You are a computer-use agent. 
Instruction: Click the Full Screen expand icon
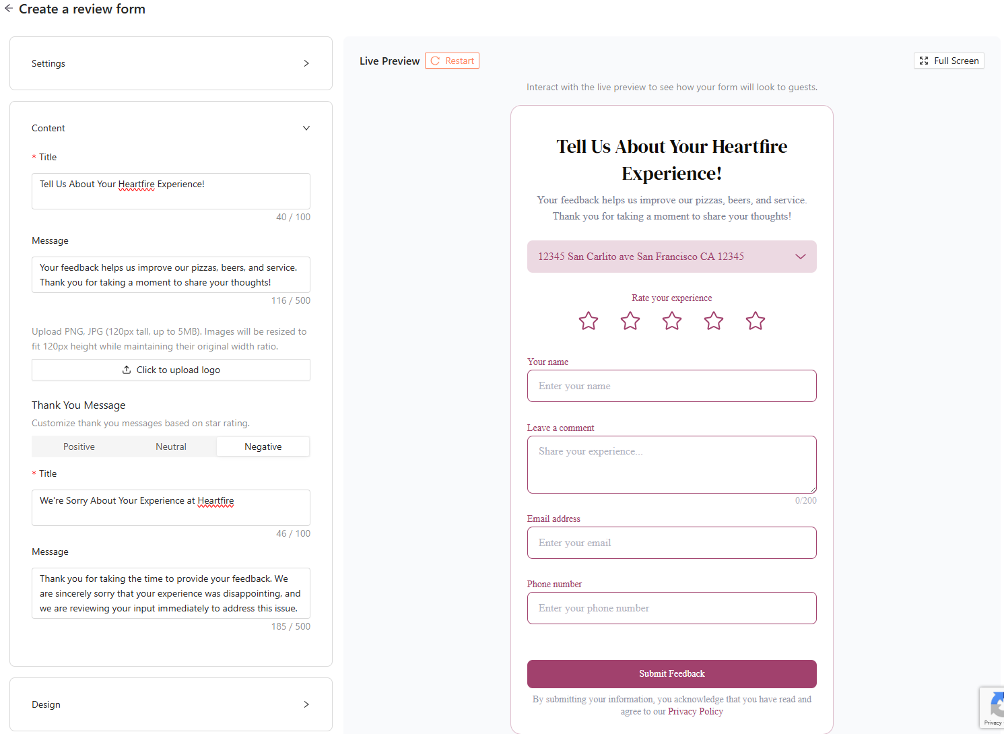coord(924,61)
